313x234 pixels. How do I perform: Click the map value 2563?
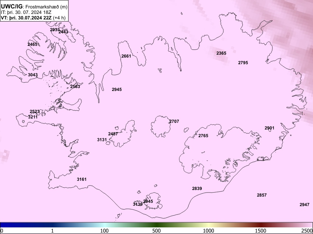click(x=75, y=87)
